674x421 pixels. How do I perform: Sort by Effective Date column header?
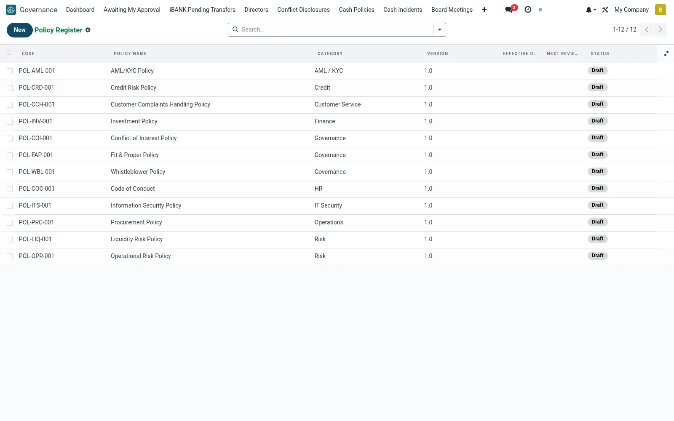coord(520,53)
